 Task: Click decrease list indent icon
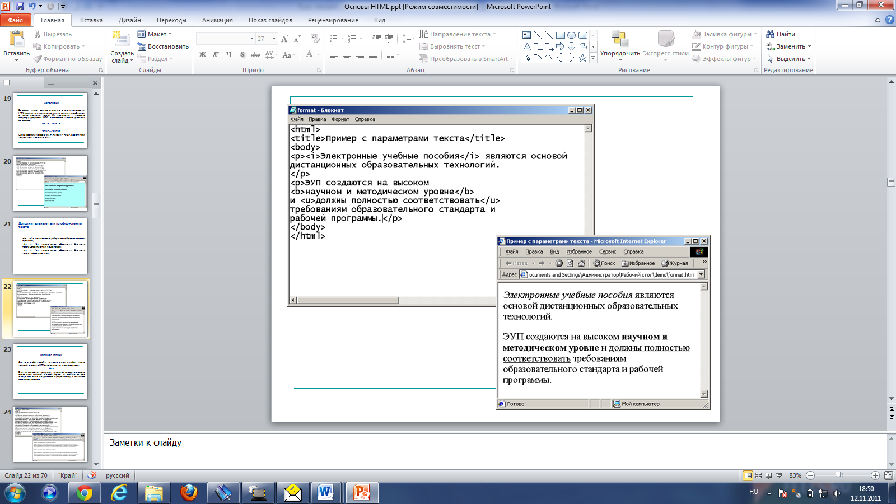point(376,39)
